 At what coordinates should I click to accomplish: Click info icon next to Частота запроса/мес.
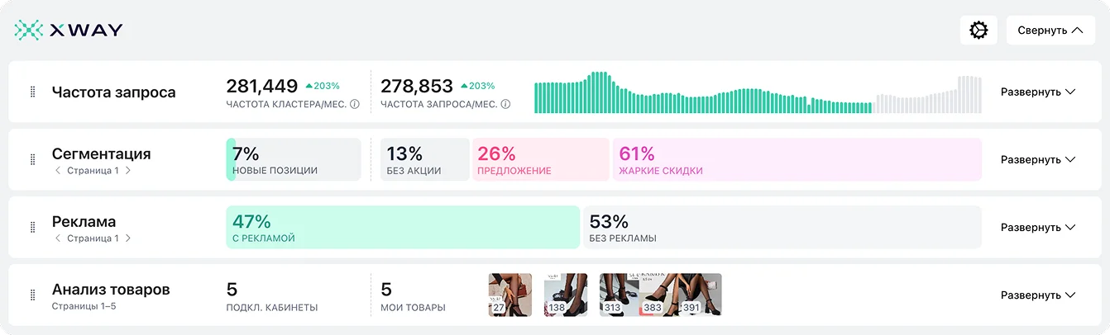tap(505, 105)
